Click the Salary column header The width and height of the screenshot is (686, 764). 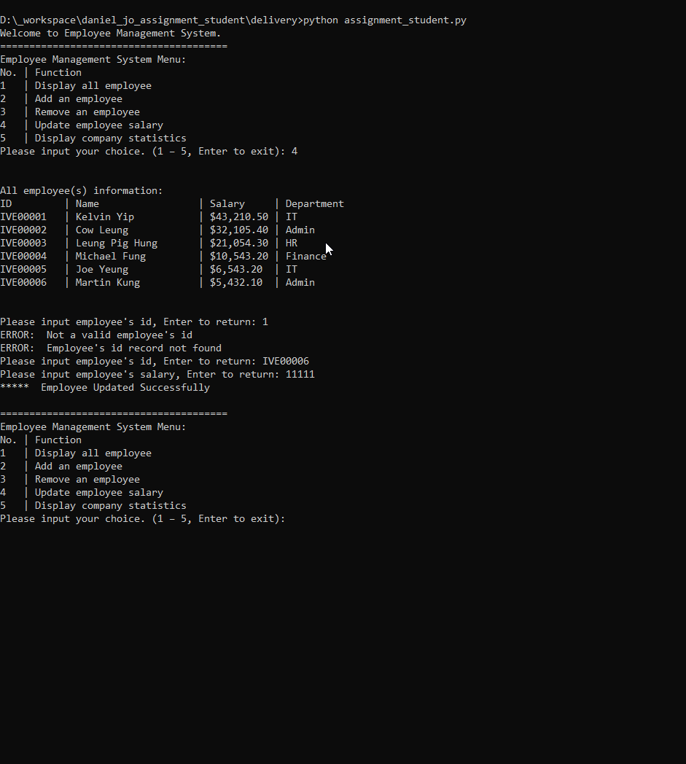tap(227, 203)
